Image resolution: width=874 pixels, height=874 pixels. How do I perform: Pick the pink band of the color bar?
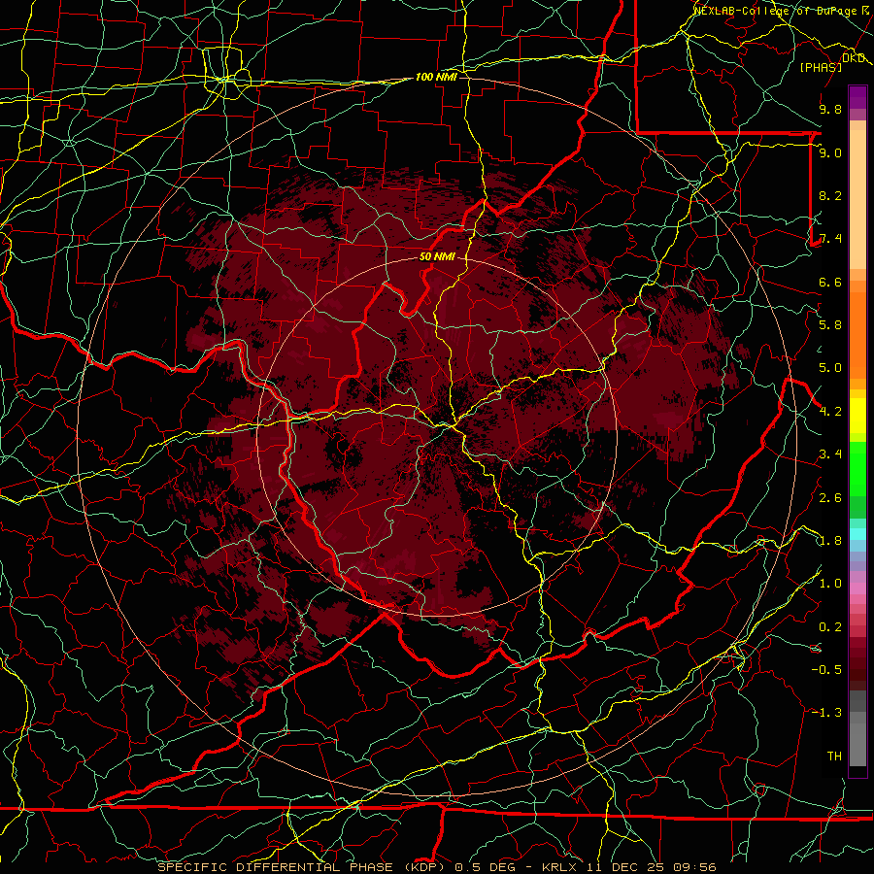(x=857, y=588)
